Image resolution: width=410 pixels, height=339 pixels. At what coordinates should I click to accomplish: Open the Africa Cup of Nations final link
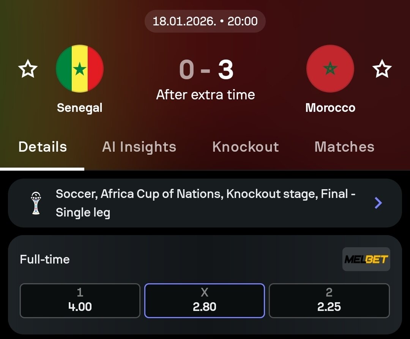205,203
